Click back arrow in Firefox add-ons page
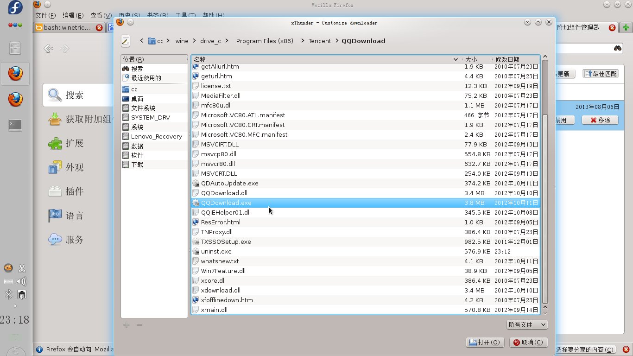Screen dimensions: 633x356 pos(48,49)
